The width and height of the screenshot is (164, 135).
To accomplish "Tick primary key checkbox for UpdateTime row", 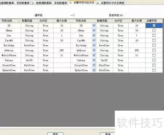I will [x=154, y=70].
